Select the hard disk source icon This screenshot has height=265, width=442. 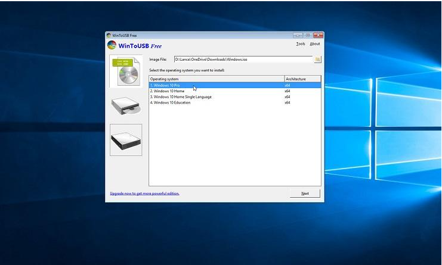click(x=126, y=140)
